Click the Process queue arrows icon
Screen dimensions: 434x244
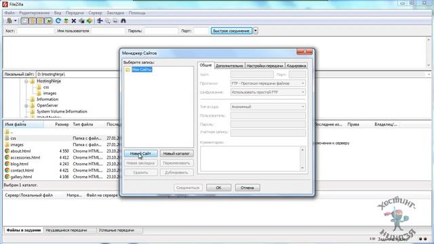(x=66, y=21)
